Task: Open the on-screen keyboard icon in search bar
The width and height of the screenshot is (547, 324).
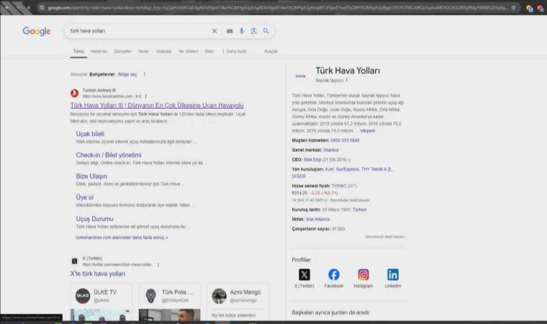Action: pos(230,32)
